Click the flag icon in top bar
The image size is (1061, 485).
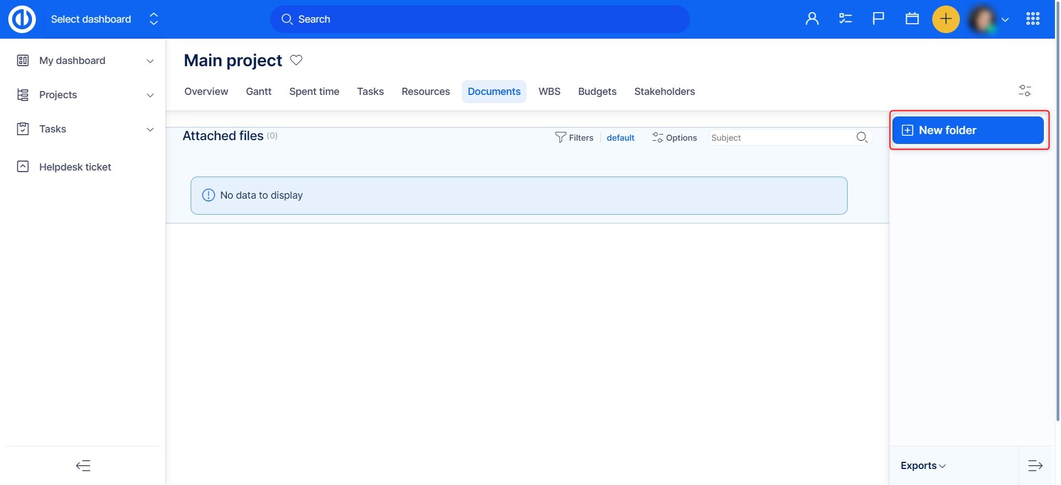(x=878, y=19)
